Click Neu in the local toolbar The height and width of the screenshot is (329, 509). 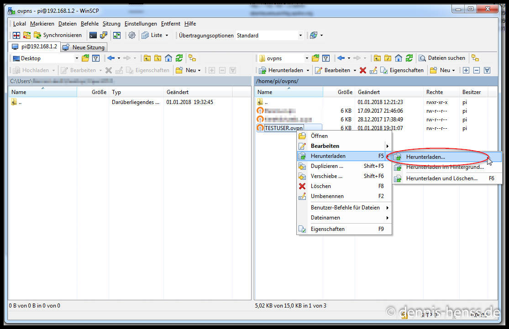[x=188, y=70]
